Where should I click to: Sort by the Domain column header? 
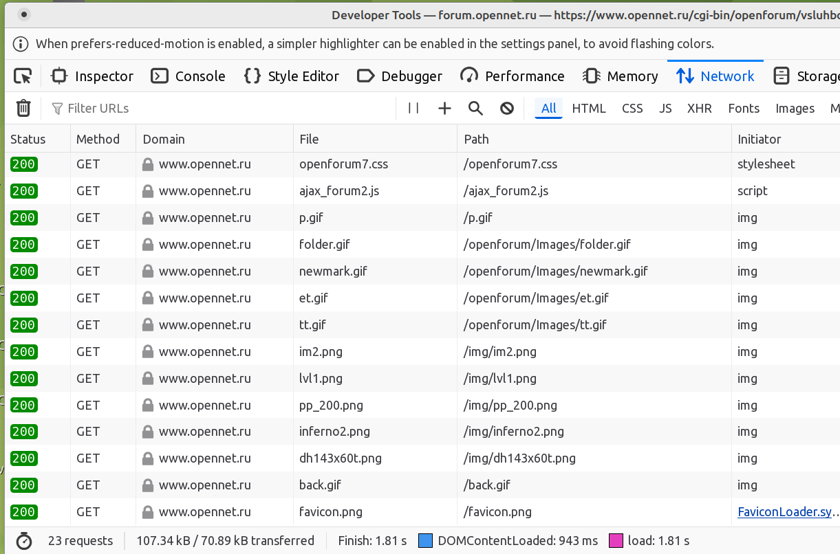pyautogui.click(x=215, y=139)
